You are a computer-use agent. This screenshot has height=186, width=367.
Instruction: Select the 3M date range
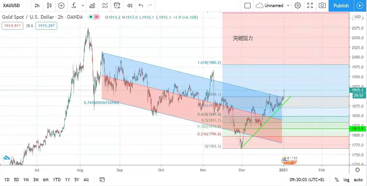(36, 180)
